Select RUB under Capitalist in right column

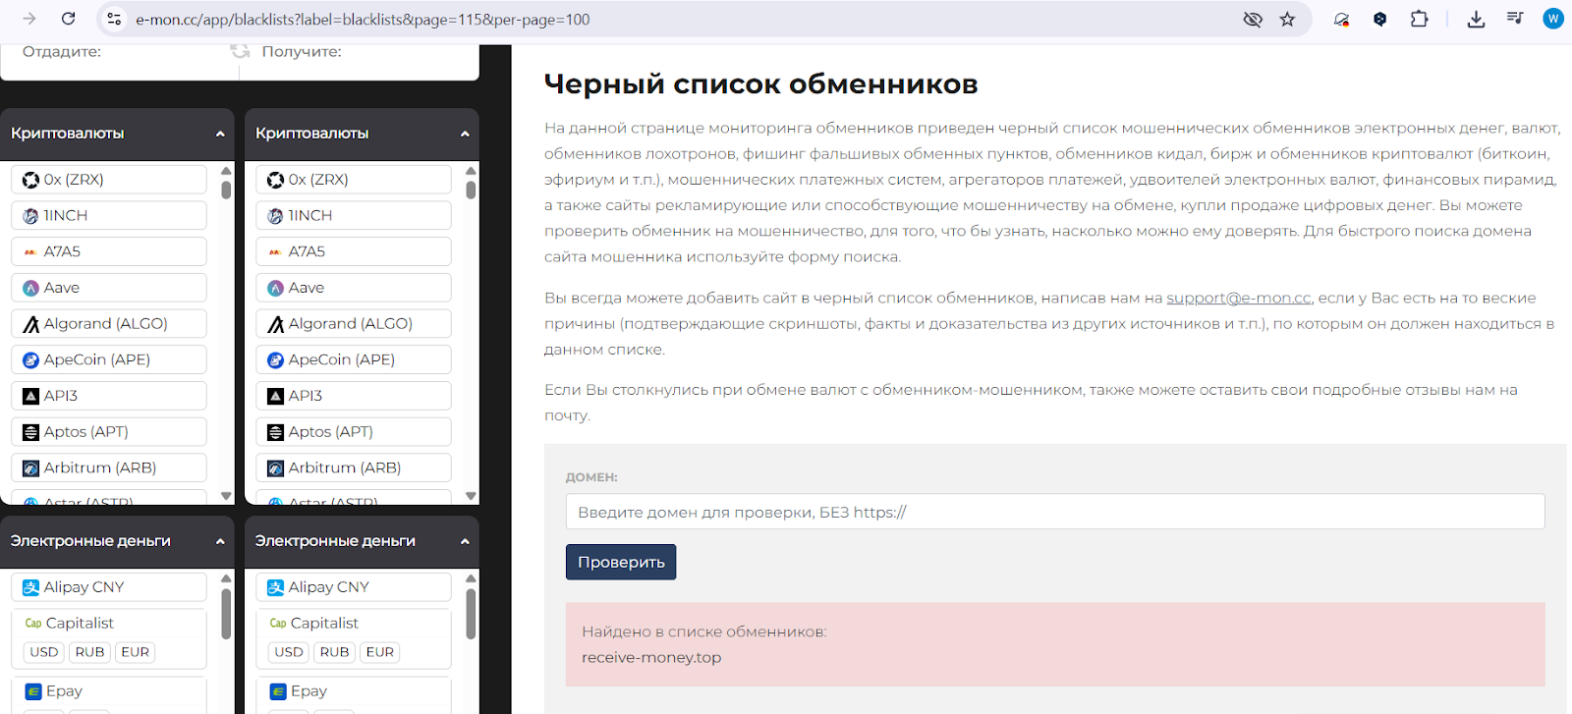pyautogui.click(x=334, y=652)
